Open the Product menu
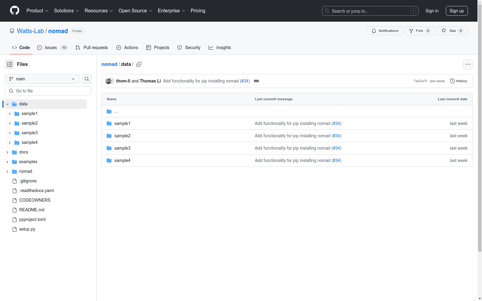The image size is (482, 301). click(37, 11)
